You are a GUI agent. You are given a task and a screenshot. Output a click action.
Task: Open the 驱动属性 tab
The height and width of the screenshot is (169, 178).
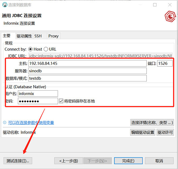(24, 36)
